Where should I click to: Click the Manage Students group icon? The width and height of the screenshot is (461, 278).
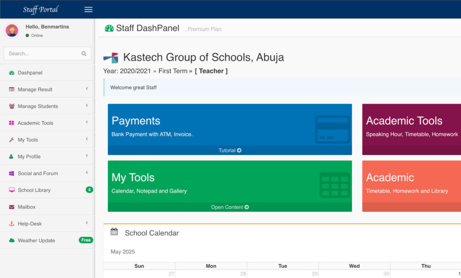[x=12, y=106]
